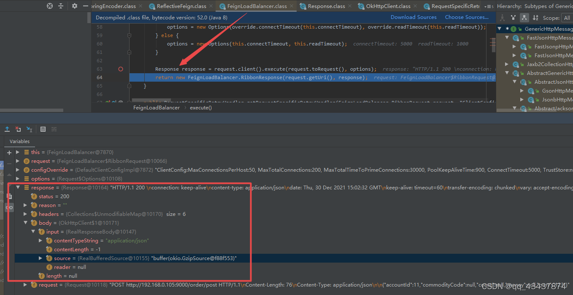Sort hierarchy alphabetically using the A-Z icon

[535, 18]
